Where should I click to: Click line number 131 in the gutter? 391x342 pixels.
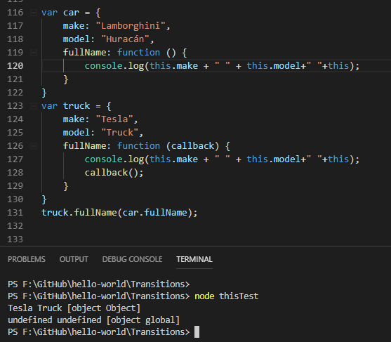click(x=15, y=213)
